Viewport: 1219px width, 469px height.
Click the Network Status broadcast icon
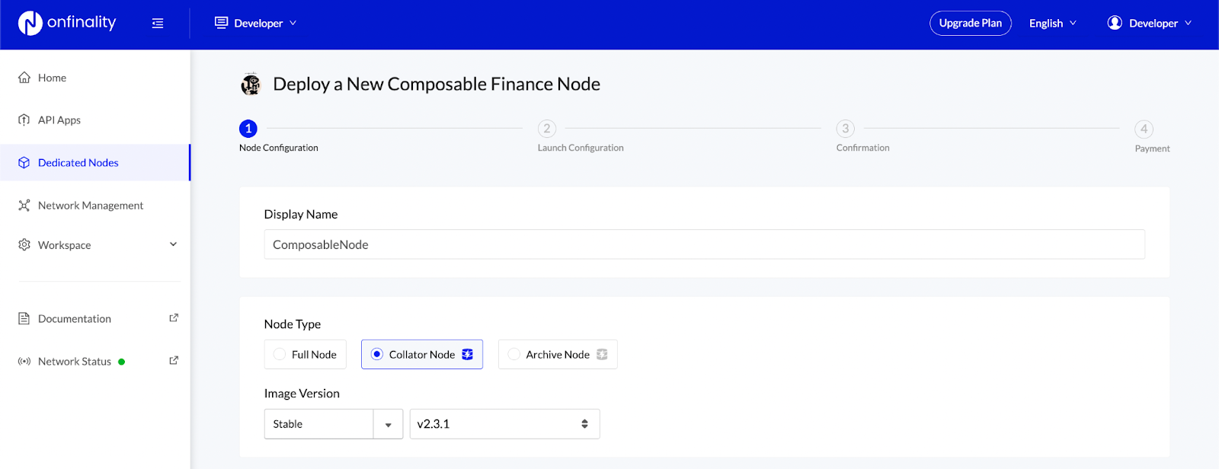(x=24, y=362)
